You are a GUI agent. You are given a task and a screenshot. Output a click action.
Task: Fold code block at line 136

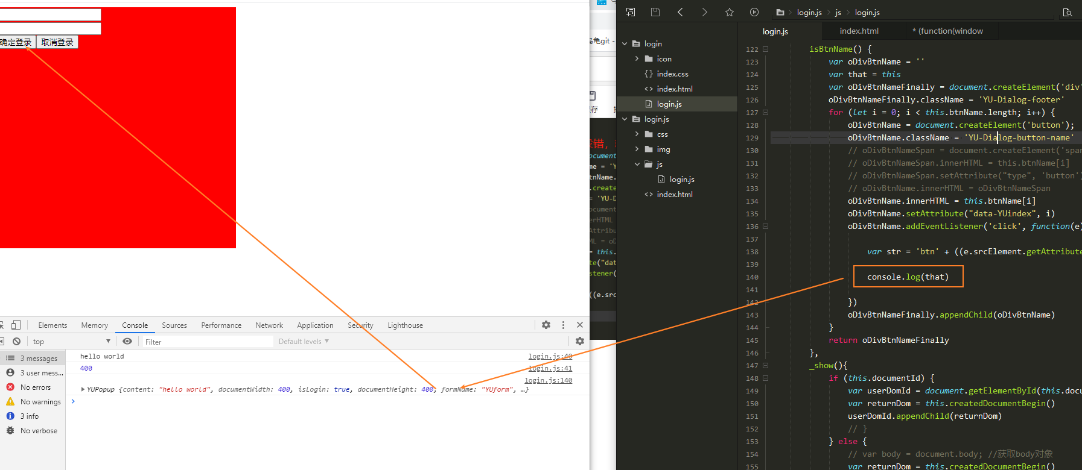click(765, 227)
